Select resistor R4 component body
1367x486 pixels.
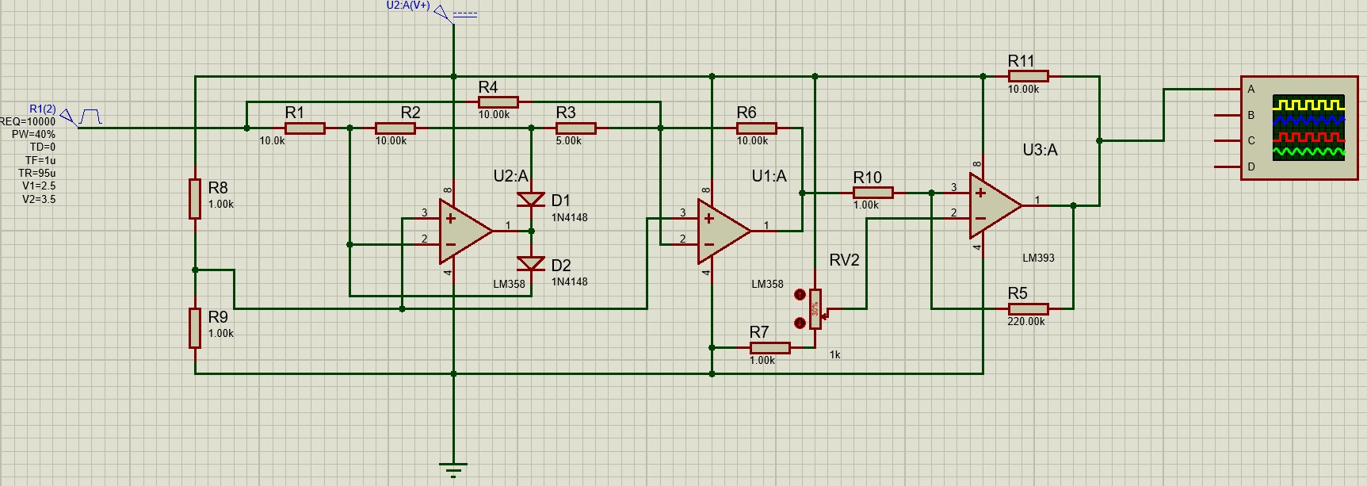coord(498,102)
